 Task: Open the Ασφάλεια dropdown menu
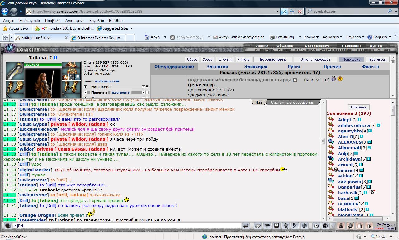[x=332, y=37]
